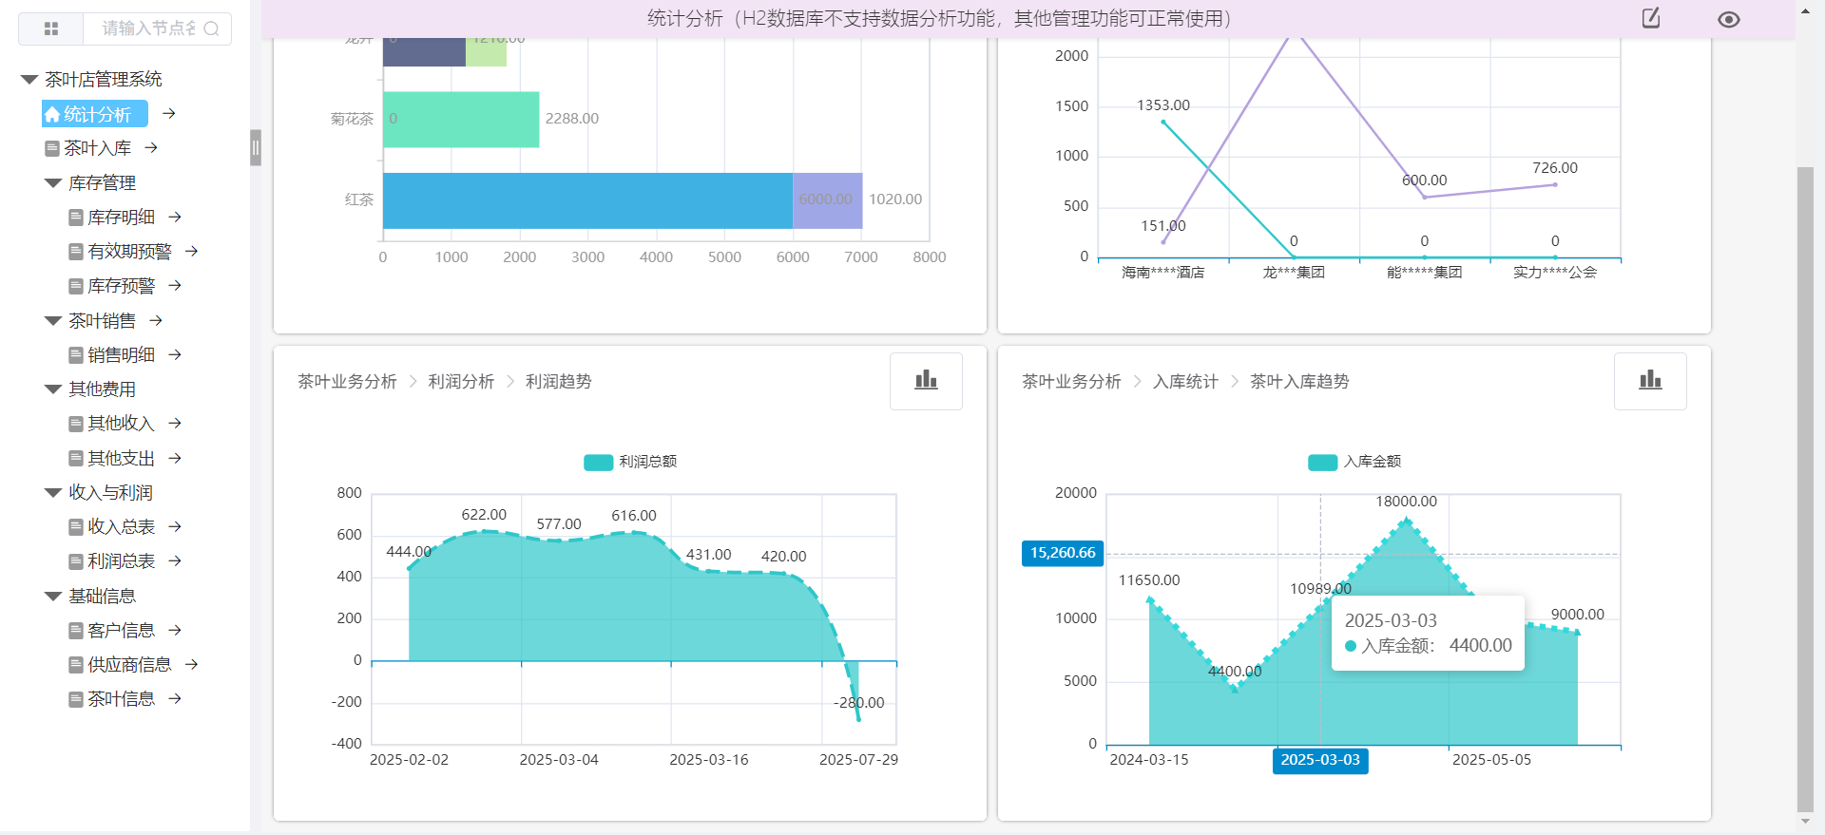Open the edit icon in the top banner

coord(1651,18)
